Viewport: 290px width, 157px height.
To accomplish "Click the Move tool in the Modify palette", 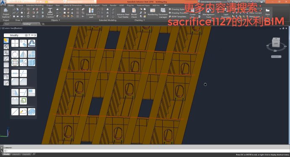I will click(15, 43).
